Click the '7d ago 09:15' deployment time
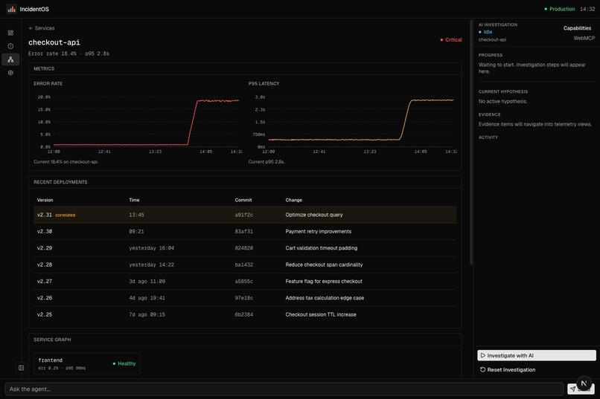Image resolution: width=600 pixels, height=399 pixels. click(x=147, y=314)
